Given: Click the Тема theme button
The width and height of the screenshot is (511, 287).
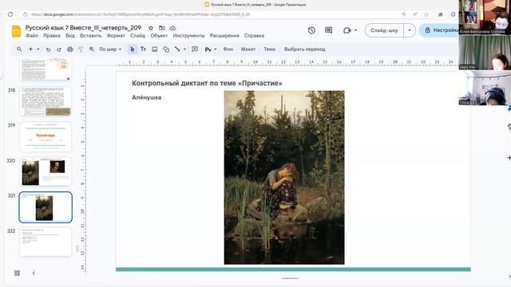Looking at the screenshot, I should pyautogui.click(x=270, y=49).
